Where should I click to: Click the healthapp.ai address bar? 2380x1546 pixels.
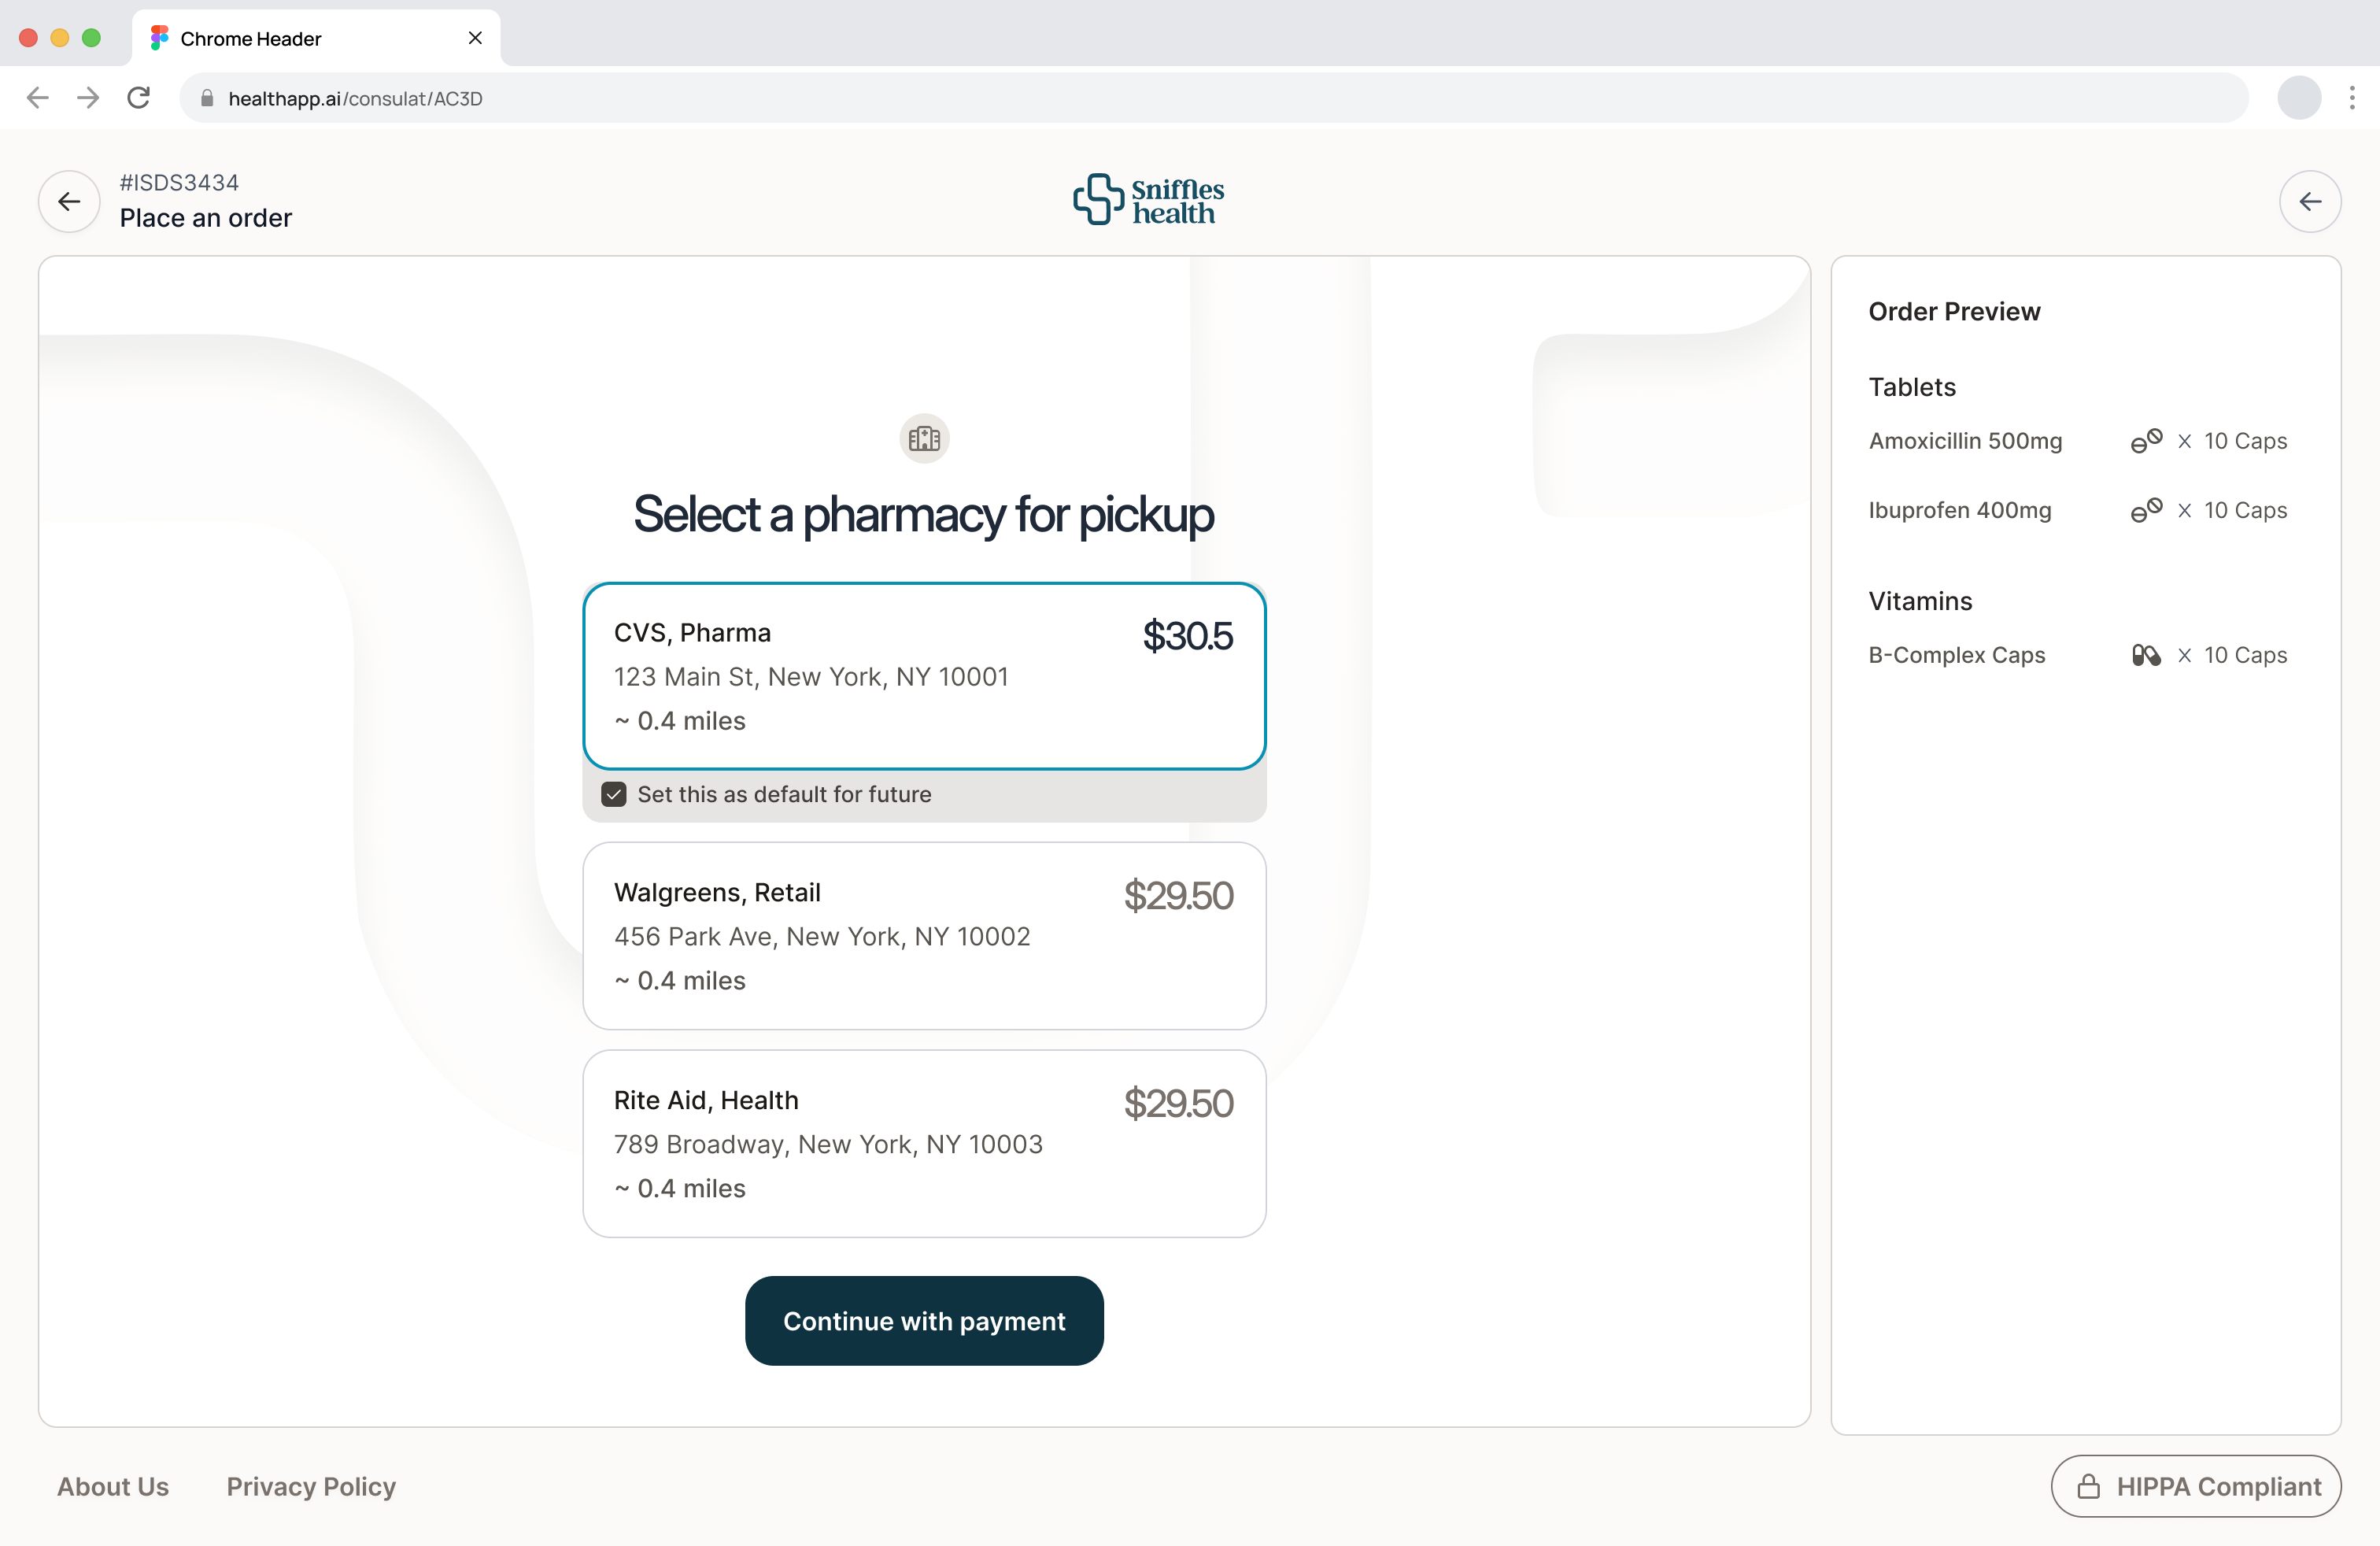[700, 97]
